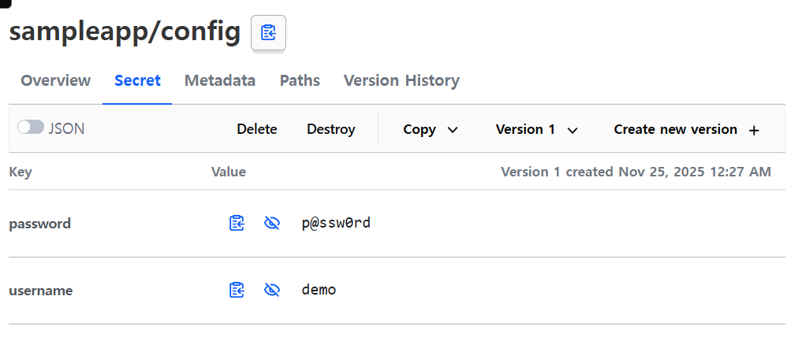Open the Copy dropdown menu
Viewport: 802px width, 337px height.
point(430,129)
